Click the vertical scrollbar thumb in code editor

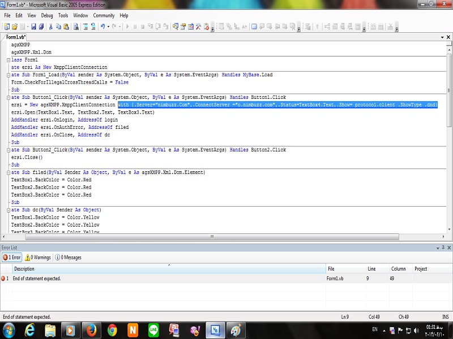(x=449, y=90)
